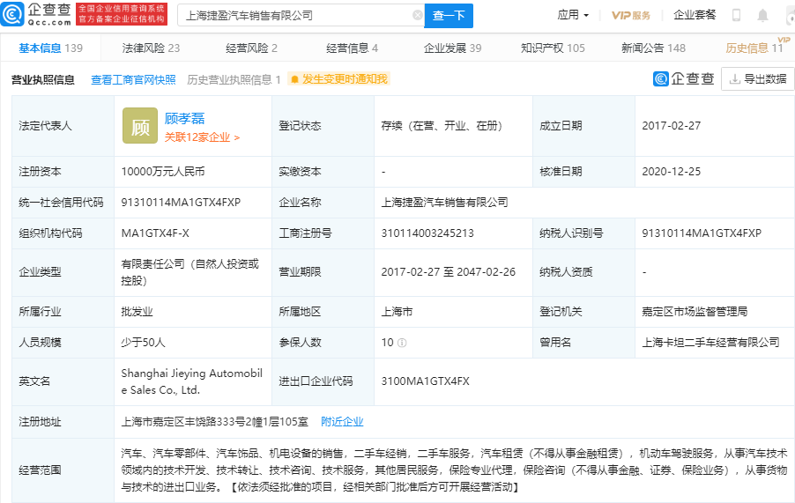Click the Qcc.com logo icon

click(12, 14)
